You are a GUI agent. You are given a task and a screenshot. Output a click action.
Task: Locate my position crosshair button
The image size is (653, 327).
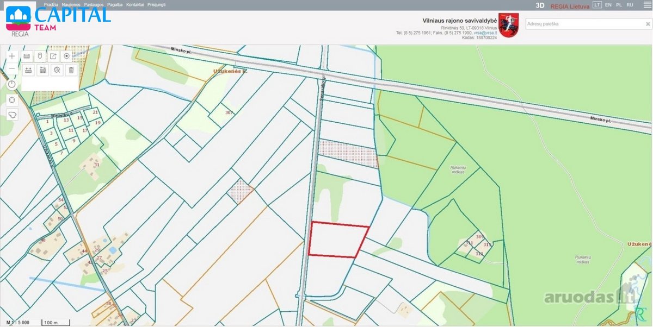click(13, 100)
